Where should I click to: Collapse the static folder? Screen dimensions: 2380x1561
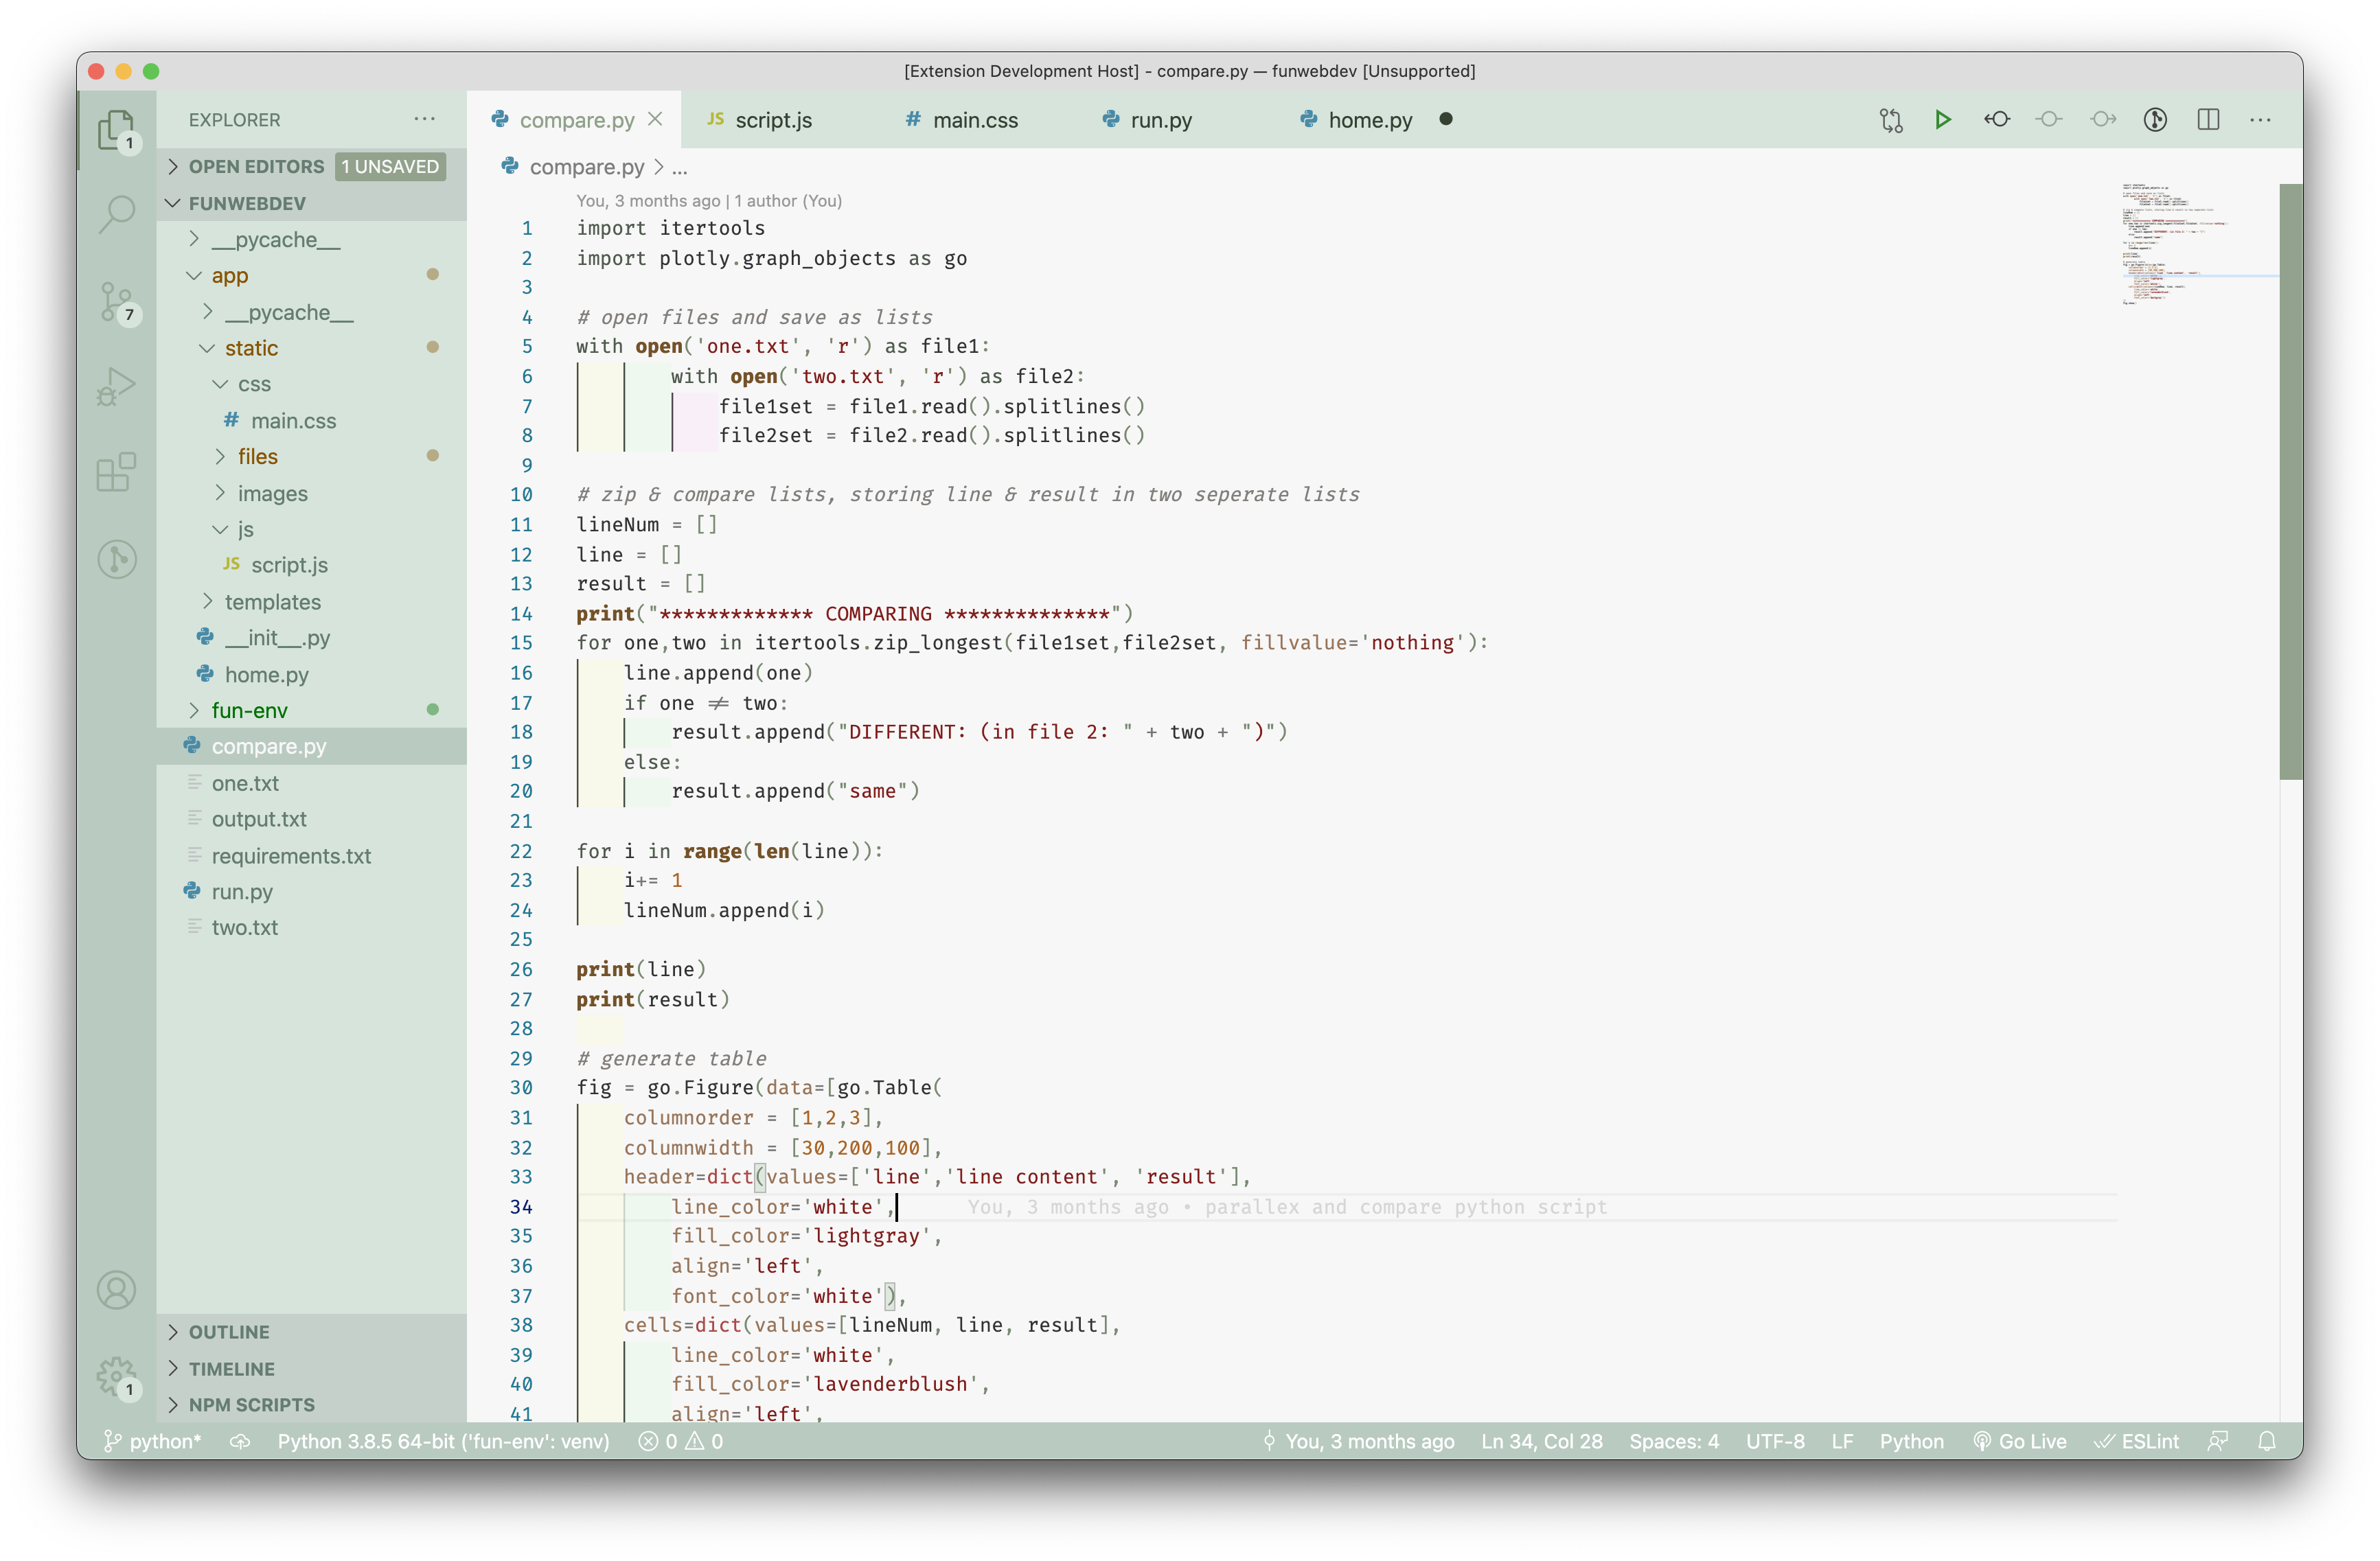312,348
